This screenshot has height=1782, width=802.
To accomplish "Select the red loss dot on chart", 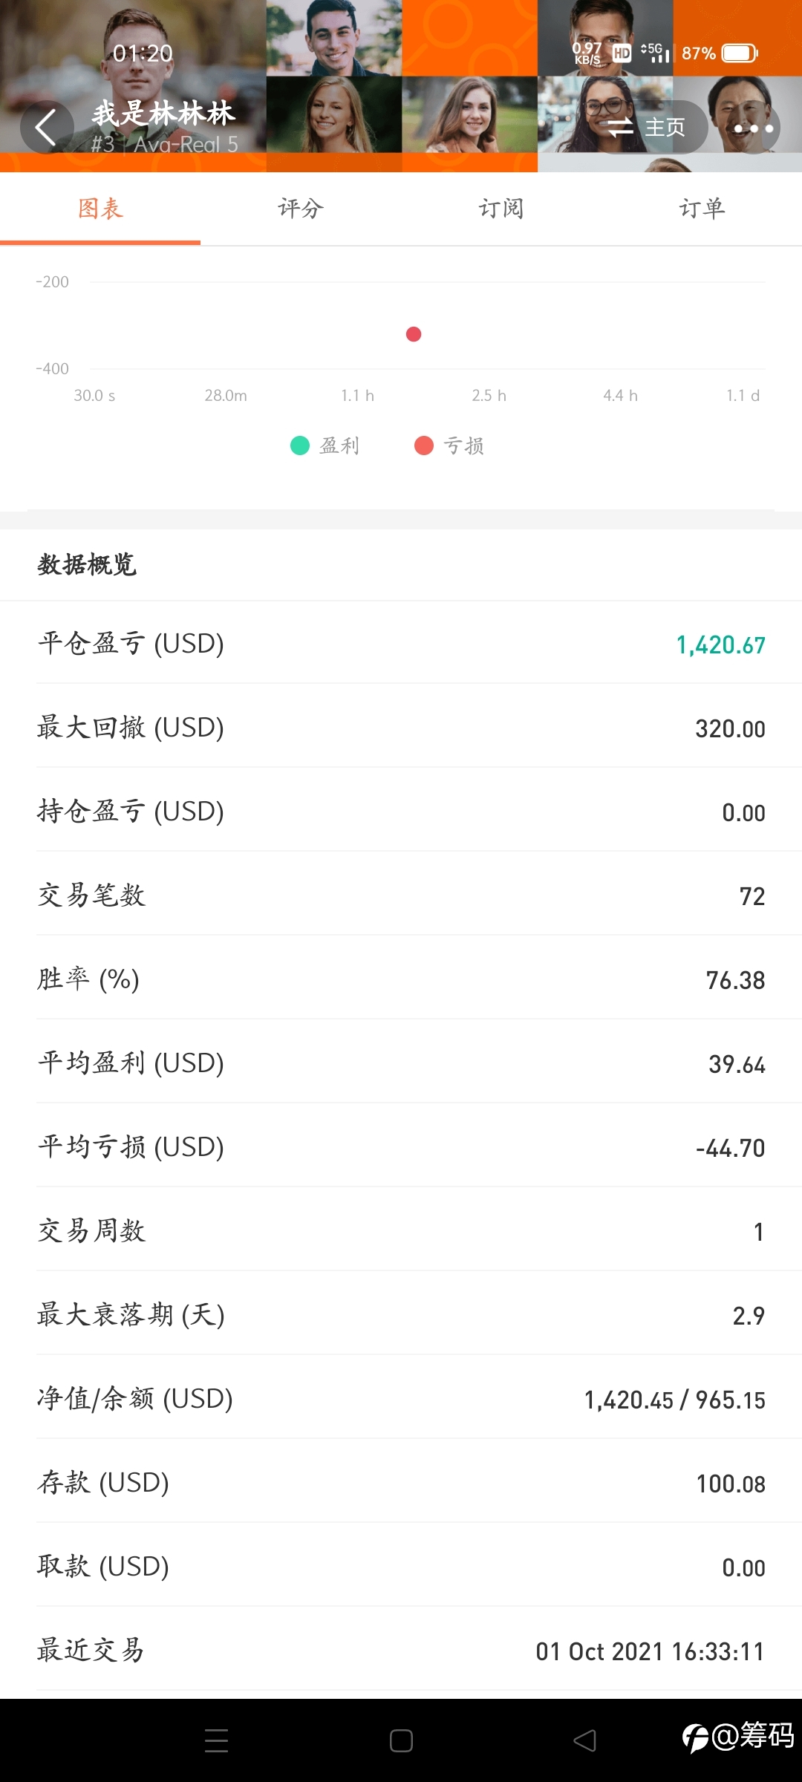I will pos(414,334).
